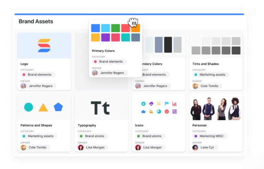Select the green swatch in Primary Colors
Screen dimensions: 264x169
[116, 28]
